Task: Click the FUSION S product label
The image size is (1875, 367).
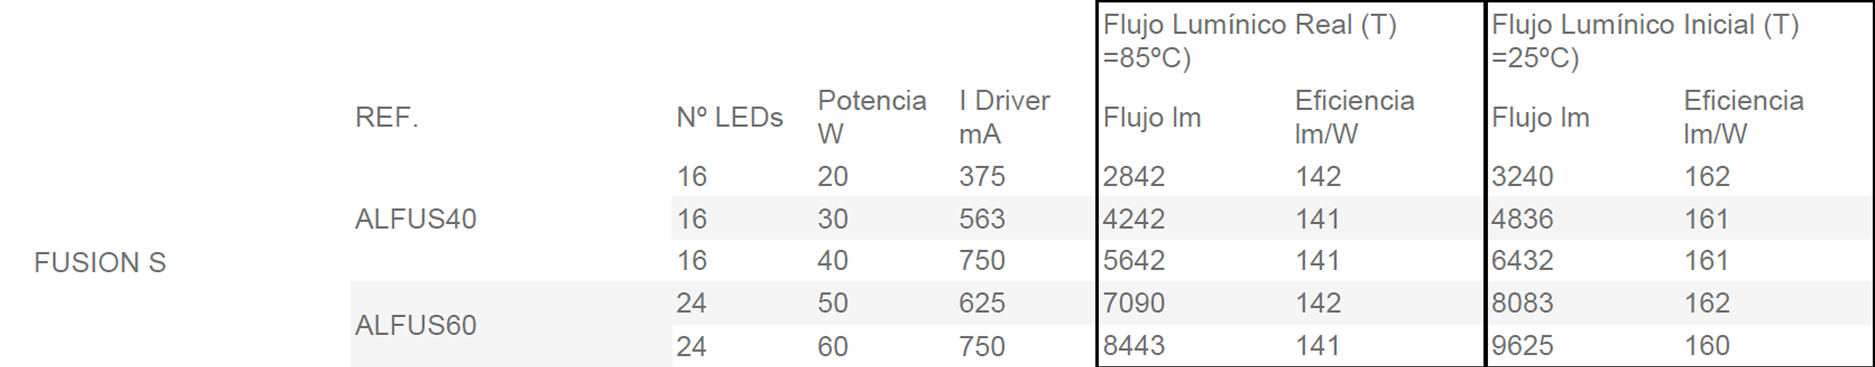Action: point(100,262)
